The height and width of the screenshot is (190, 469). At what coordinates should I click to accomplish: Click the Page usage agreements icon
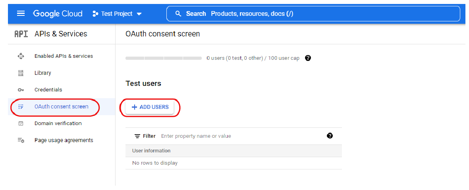coord(21,140)
